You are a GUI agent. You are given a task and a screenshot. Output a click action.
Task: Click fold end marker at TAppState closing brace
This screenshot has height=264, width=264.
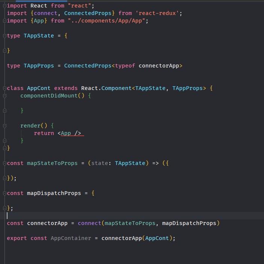pyautogui.click(x=5, y=51)
